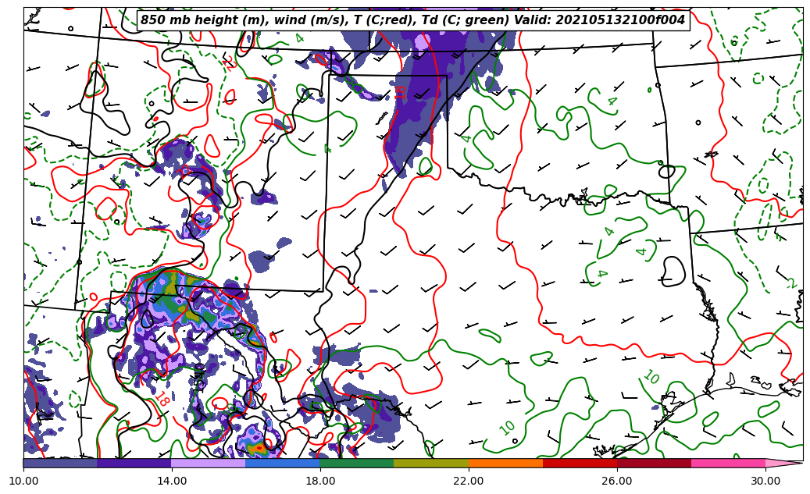Pick the light lavender 14–16 colorbar segment
Viewport: 810px width, 494px height.
[209, 463]
